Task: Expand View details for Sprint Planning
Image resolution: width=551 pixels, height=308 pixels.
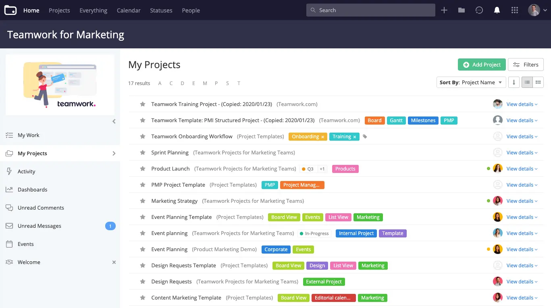Action: (x=522, y=152)
